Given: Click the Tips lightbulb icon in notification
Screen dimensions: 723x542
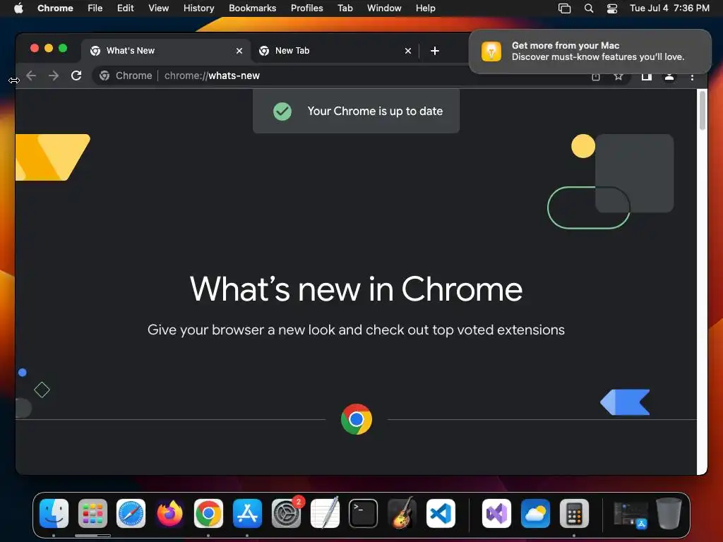Looking at the screenshot, I should click(491, 51).
